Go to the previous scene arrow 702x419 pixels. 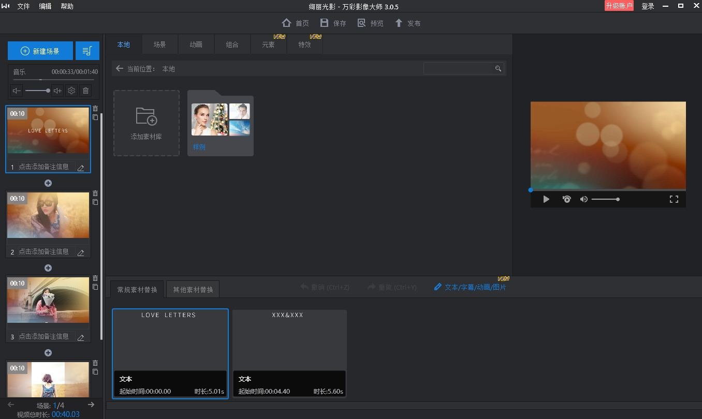click(x=11, y=405)
